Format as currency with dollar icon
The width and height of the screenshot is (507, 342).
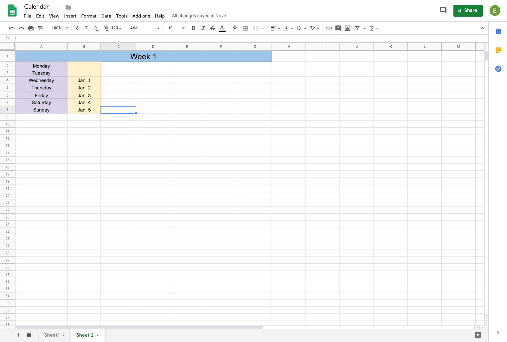pos(77,28)
